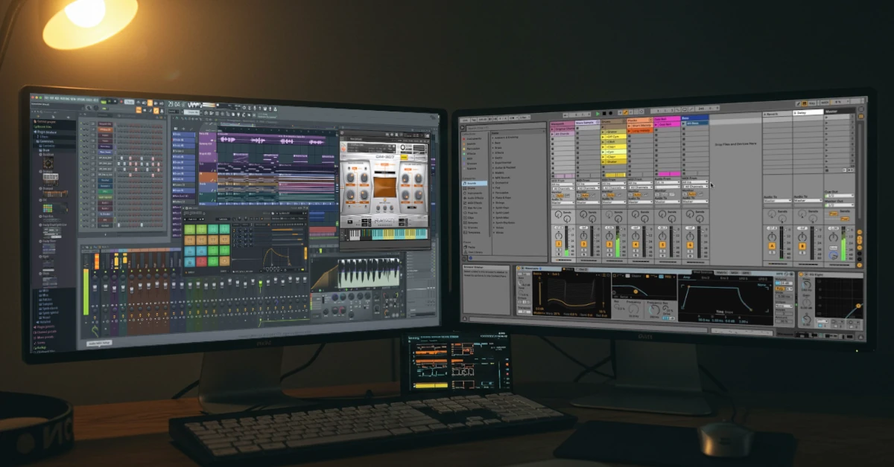
Task: Open Instruments category in Ableton browser
Action: click(x=474, y=193)
